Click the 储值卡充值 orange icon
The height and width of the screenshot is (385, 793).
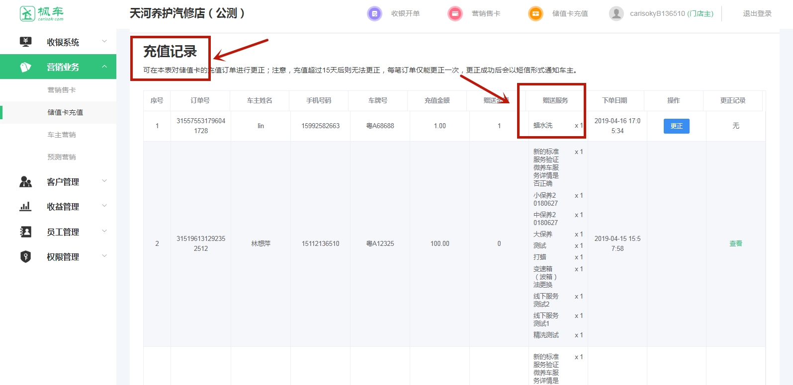(535, 13)
